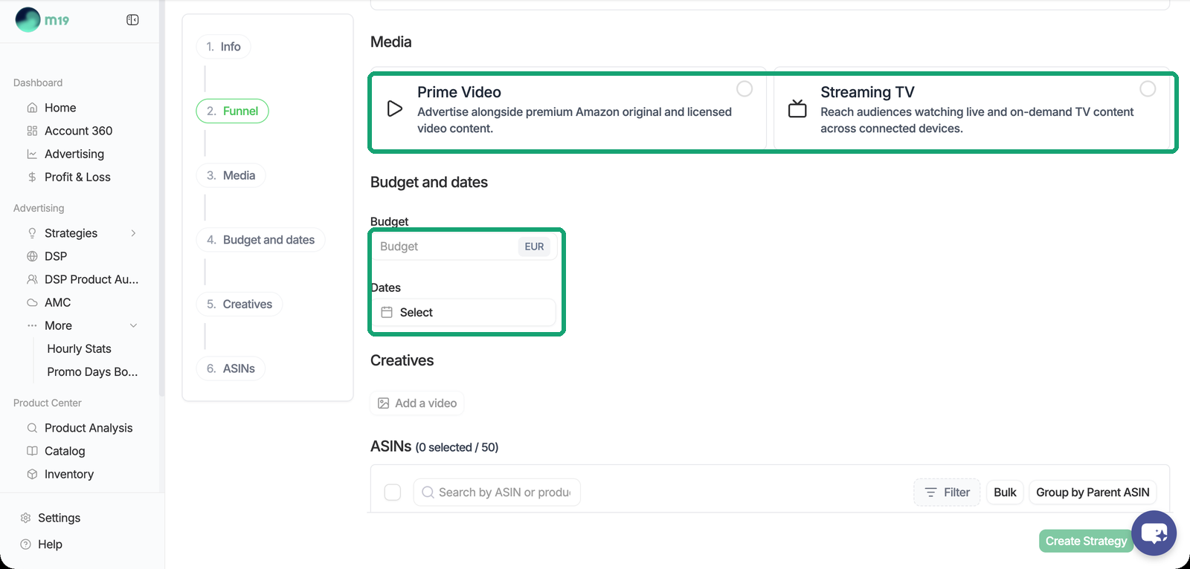
Task: Open Hourly Stats page
Action: (79, 348)
